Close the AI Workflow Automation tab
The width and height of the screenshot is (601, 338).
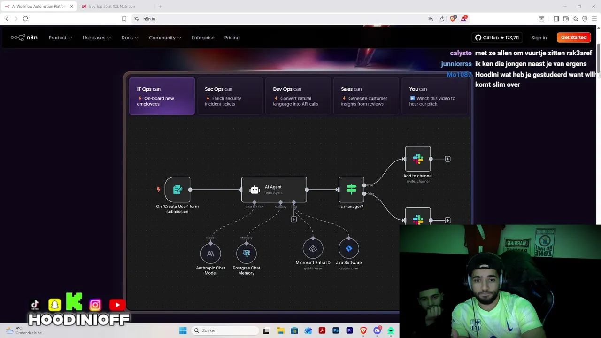click(71, 6)
